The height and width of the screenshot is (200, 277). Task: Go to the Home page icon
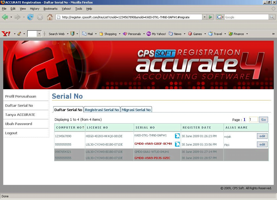50,17
